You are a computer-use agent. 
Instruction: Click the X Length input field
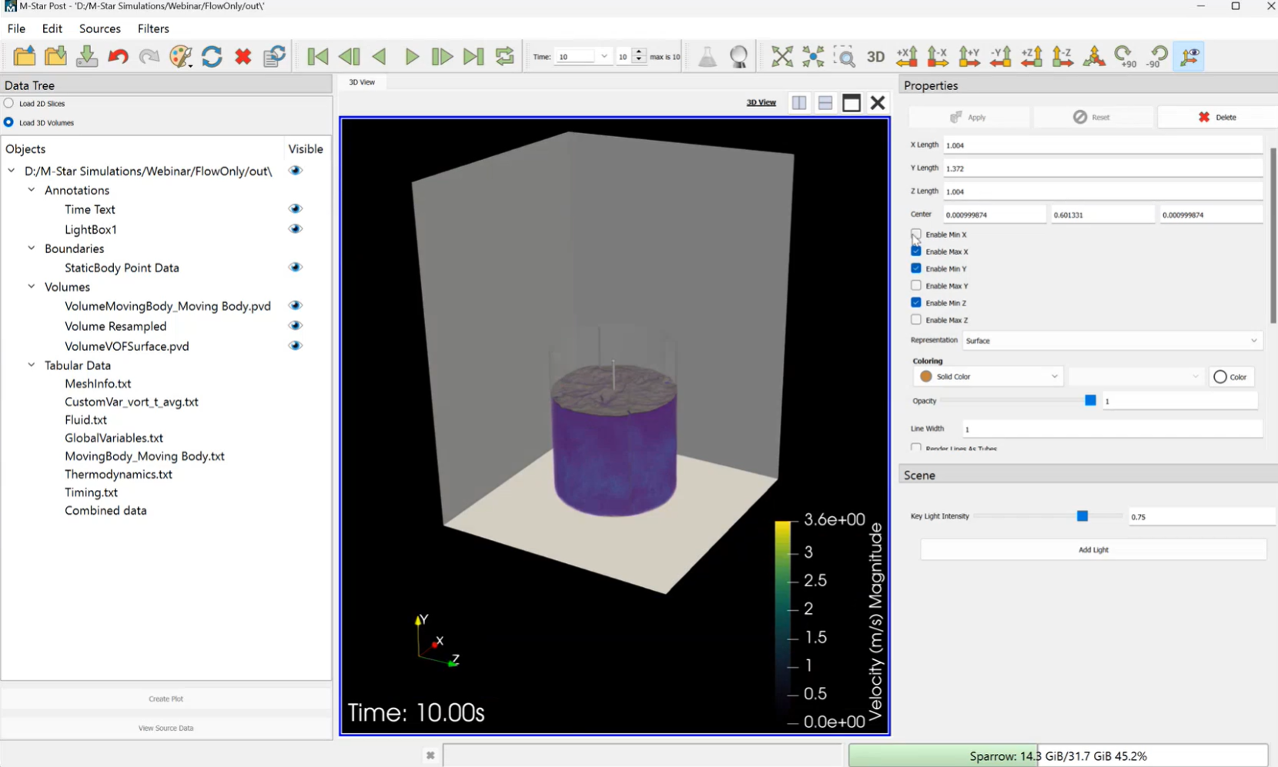pos(1102,145)
